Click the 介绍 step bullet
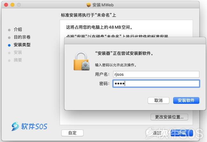 [x=9, y=30]
